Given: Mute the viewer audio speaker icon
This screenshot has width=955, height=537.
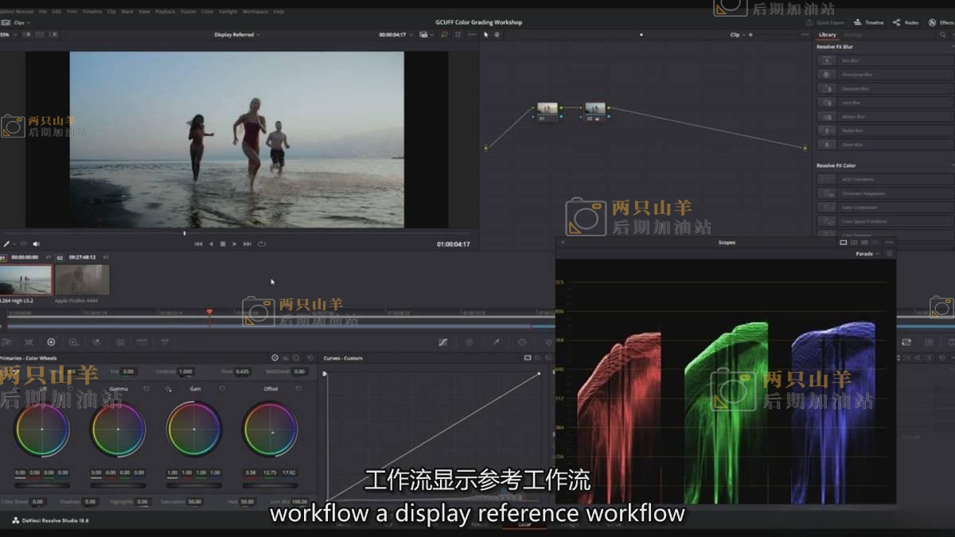Looking at the screenshot, I should pos(36,243).
